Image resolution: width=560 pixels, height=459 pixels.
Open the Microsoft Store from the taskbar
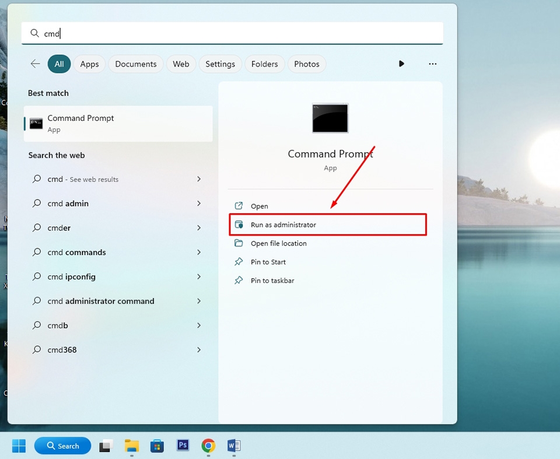coord(157,446)
